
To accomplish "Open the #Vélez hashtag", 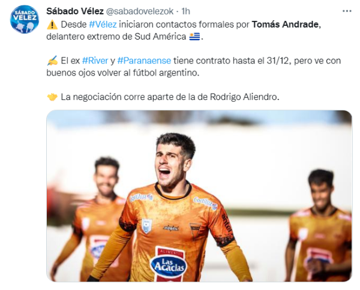I will click(x=103, y=25).
